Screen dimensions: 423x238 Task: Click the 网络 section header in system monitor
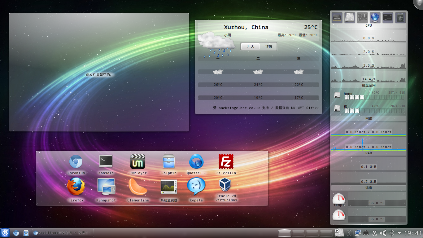(368, 118)
